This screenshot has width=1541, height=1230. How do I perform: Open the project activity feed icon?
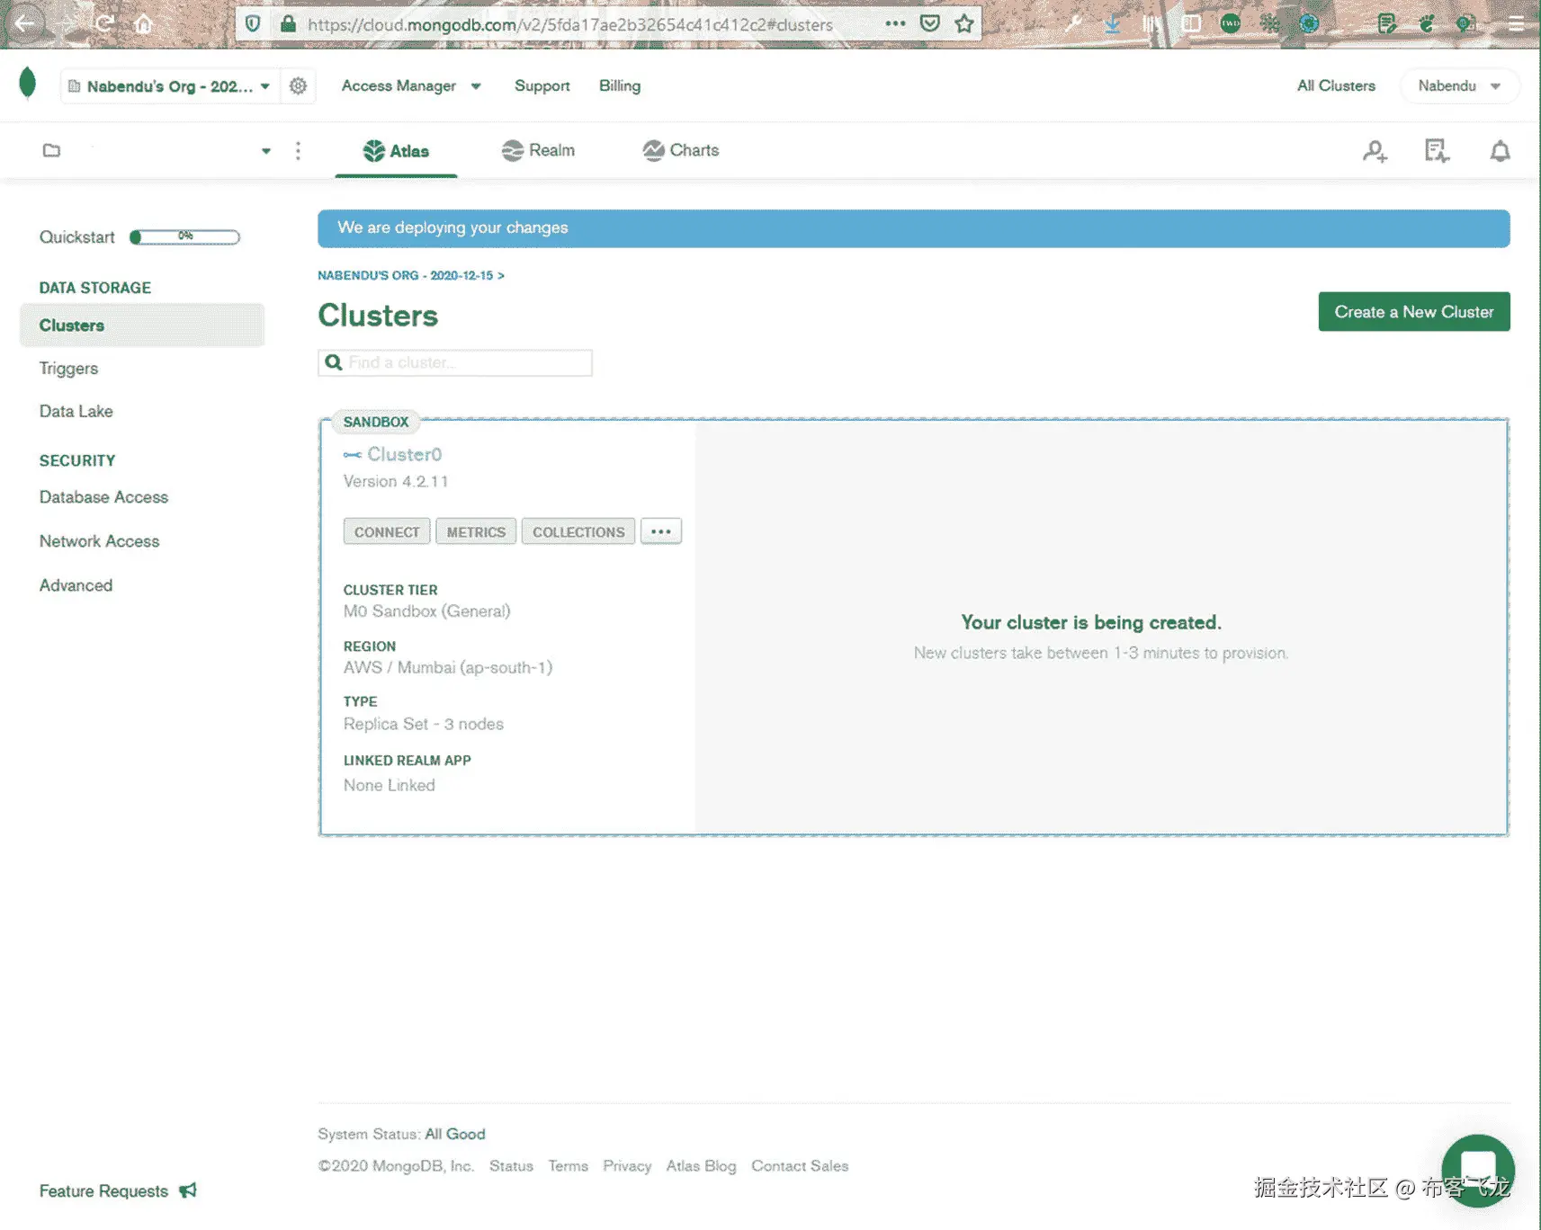(1437, 151)
